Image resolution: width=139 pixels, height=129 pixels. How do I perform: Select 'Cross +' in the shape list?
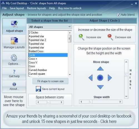point(48,59)
